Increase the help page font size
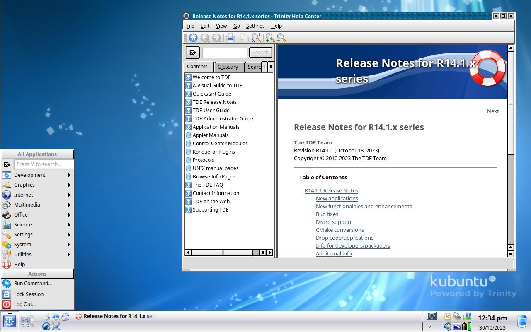Image resolution: width=531 pixels, height=332 pixels. click(x=270, y=38)
